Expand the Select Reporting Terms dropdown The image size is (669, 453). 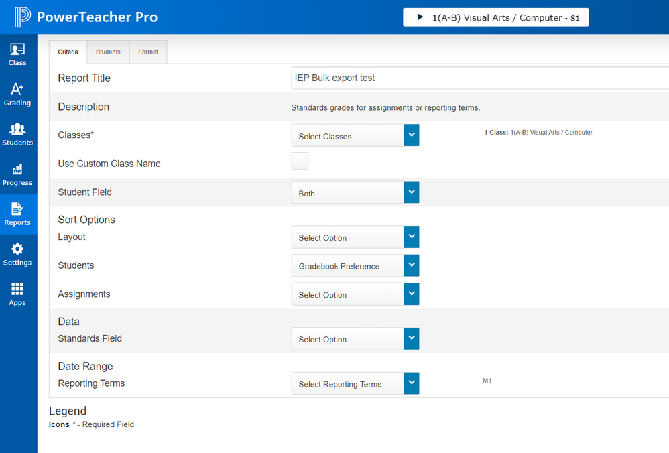point(355,384)
